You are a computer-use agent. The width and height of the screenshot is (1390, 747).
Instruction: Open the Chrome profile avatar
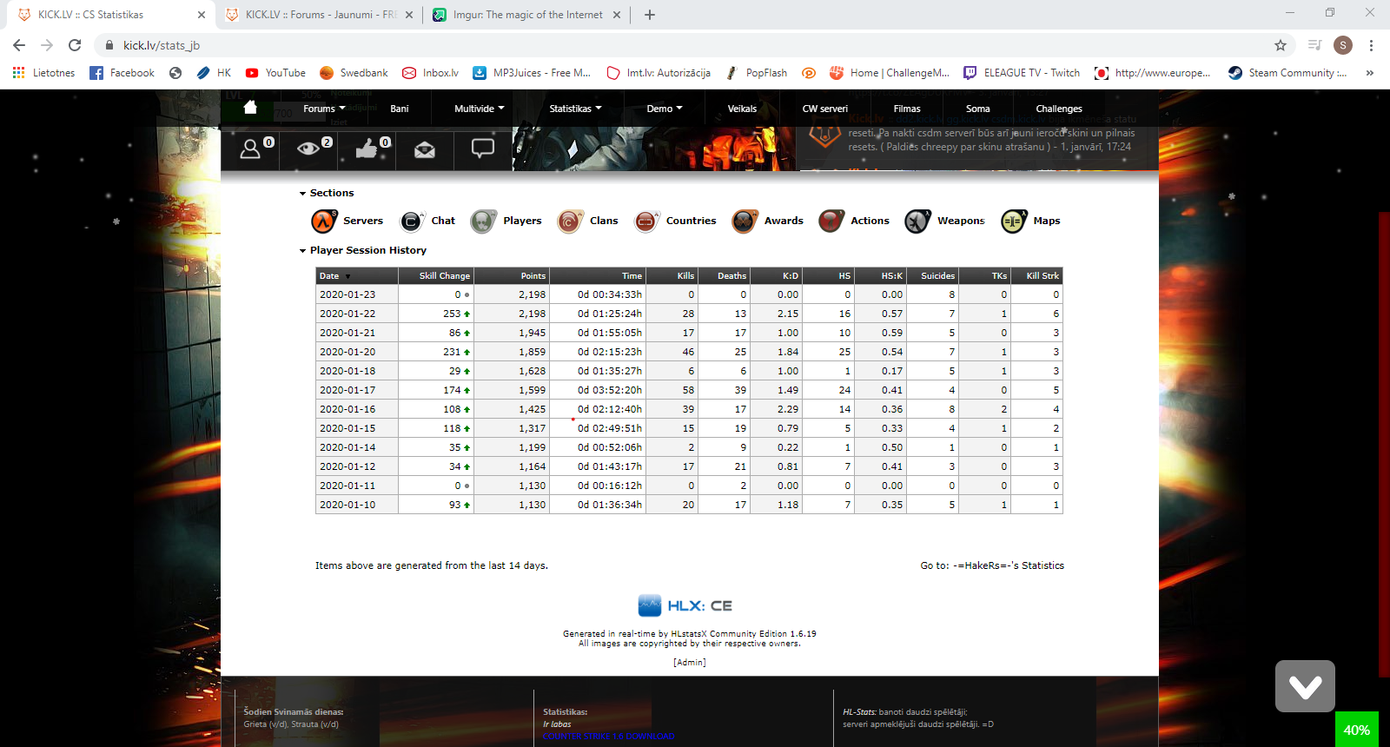(x=1343, y=45)
